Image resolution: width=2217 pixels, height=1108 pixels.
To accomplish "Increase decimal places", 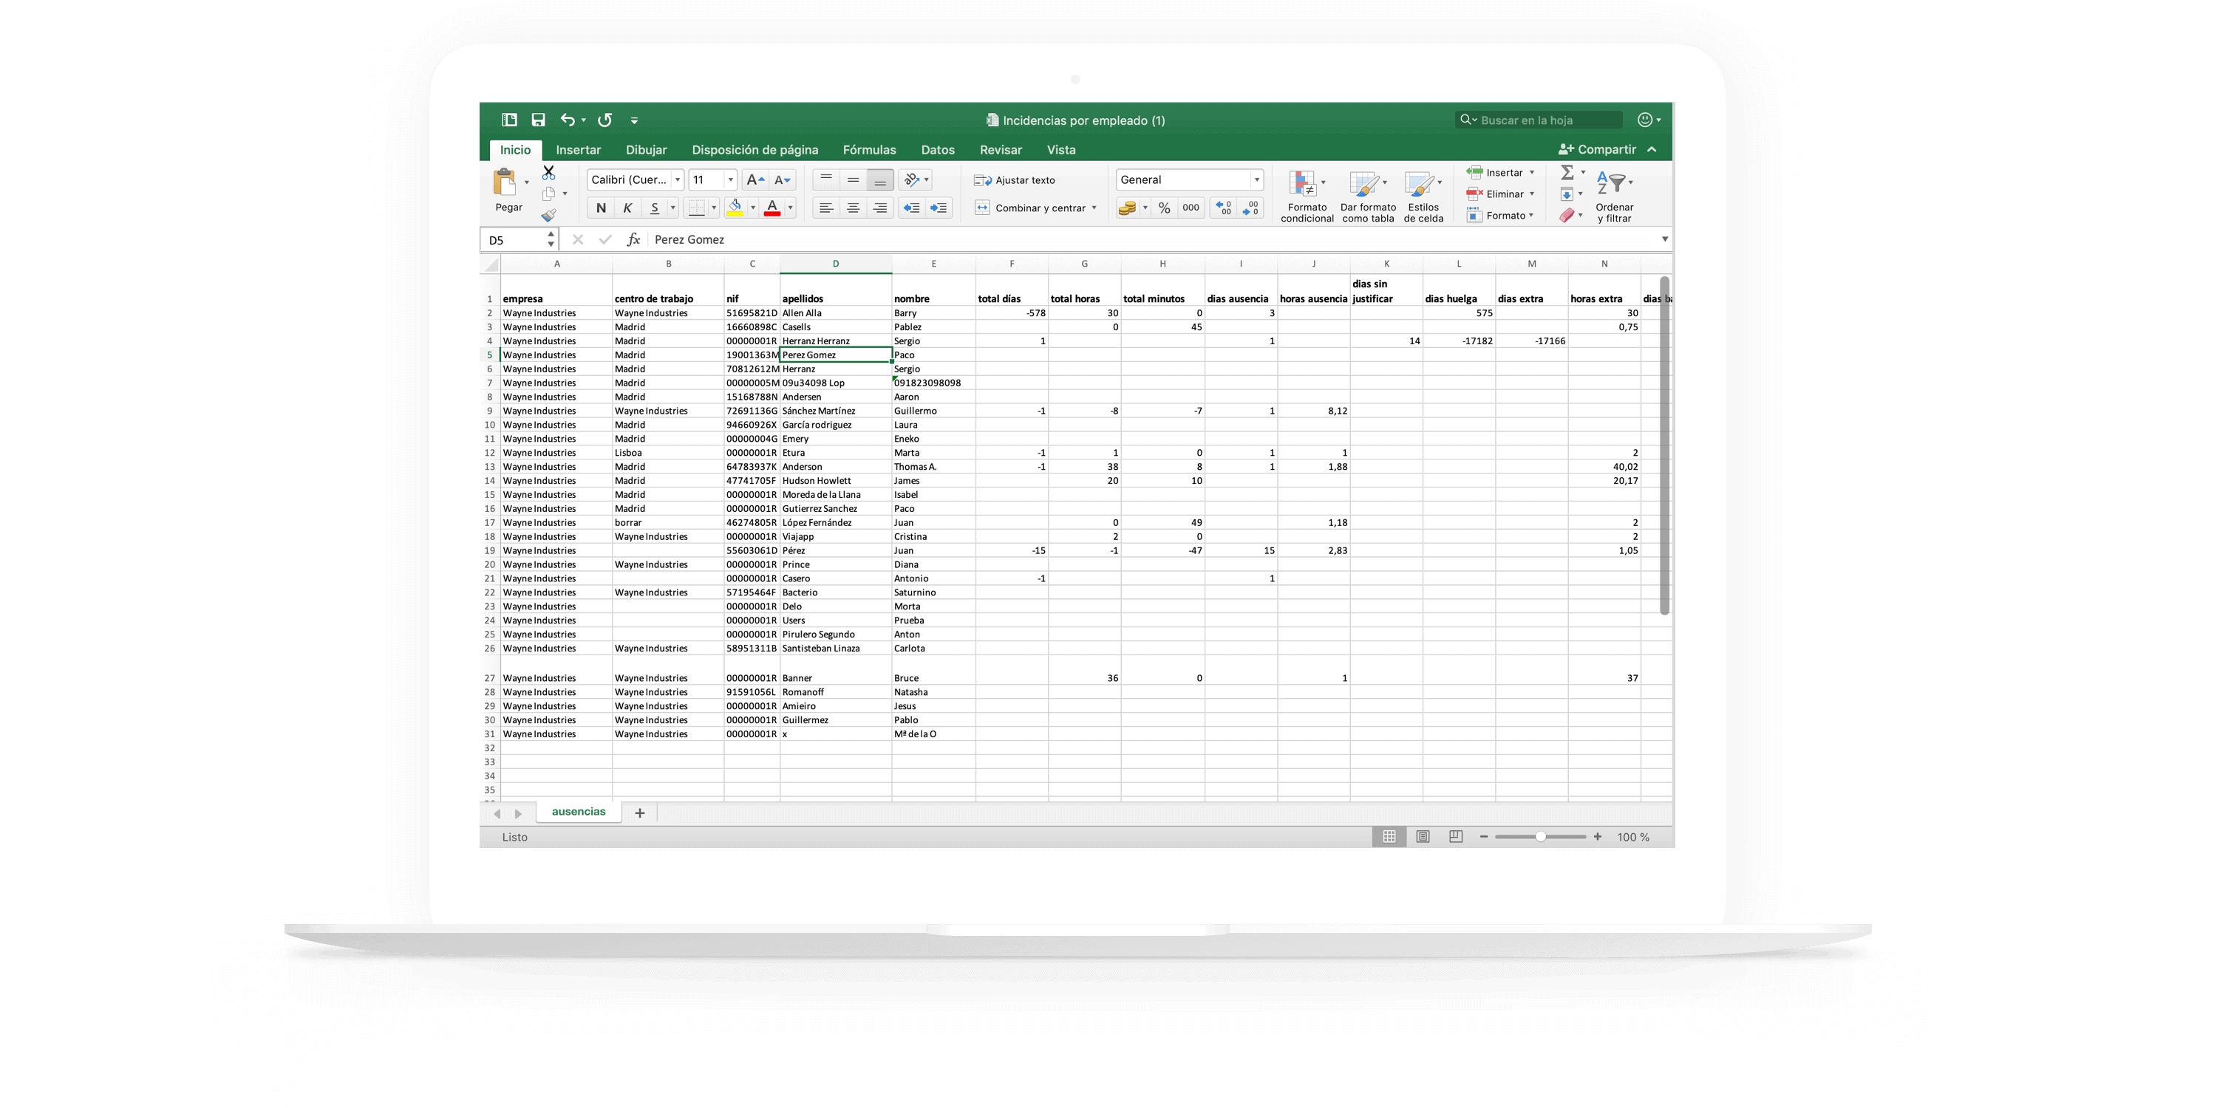I will pyautogui.click(x=1223, y=208).
